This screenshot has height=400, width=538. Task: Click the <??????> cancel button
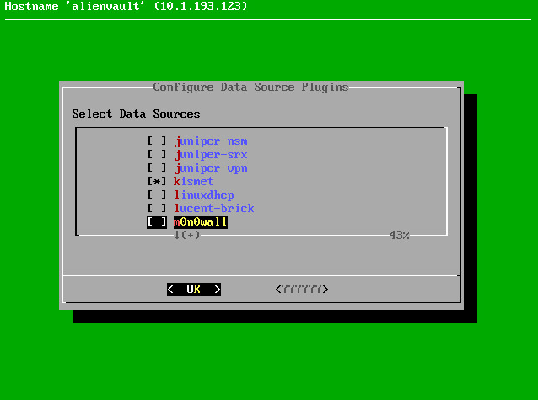(x=302, y=290)
